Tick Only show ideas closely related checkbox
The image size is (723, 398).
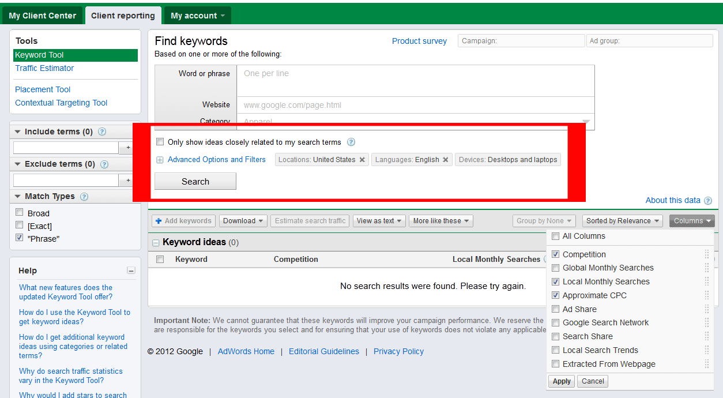tap(160, 142)
